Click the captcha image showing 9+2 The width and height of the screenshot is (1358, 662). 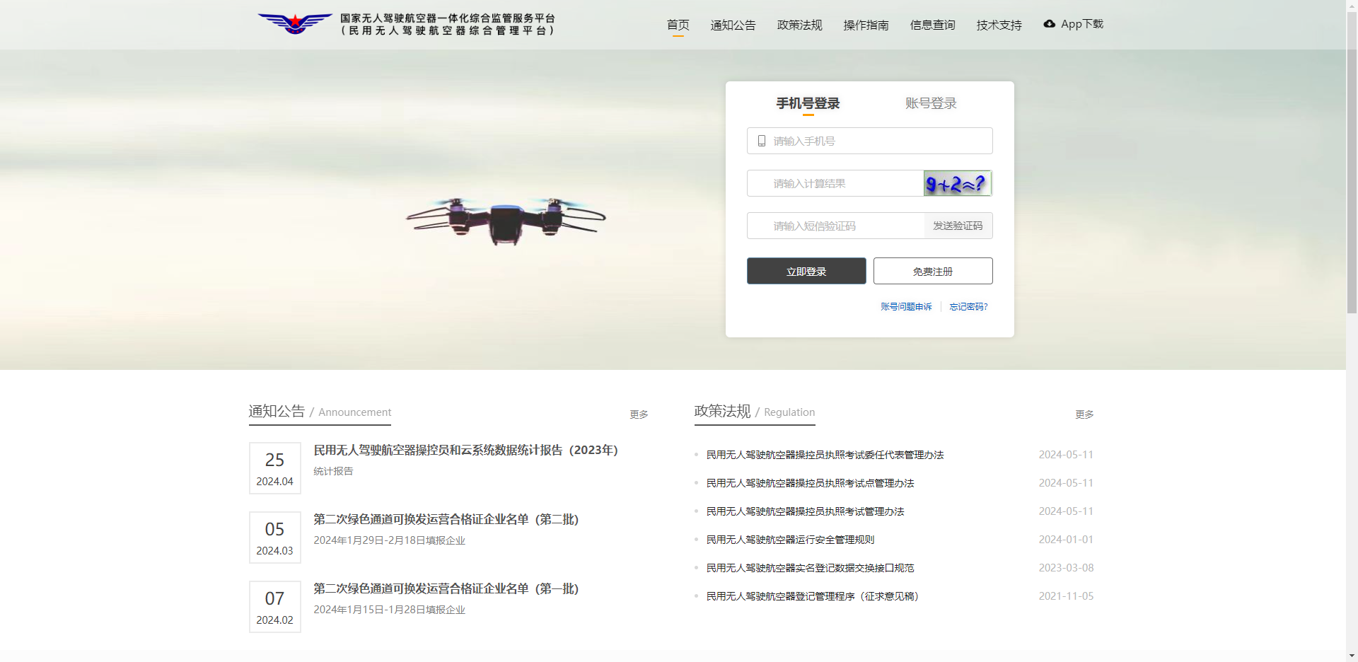pos(957,183)
